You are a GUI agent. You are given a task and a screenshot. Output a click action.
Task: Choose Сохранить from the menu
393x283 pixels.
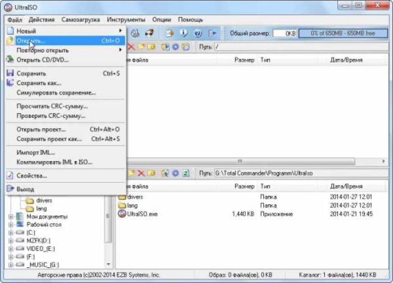pyautogui.click(x=65, y=74)
